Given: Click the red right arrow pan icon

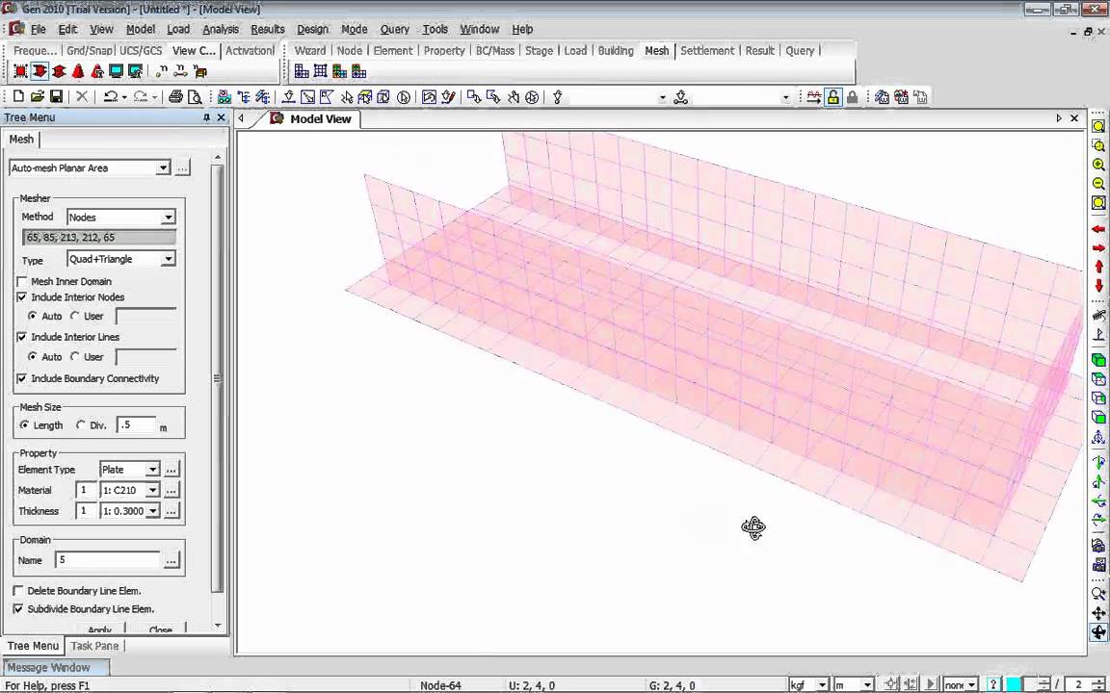Looking at the screenshot, I should pyautogui.click(x=1098, y=248).
